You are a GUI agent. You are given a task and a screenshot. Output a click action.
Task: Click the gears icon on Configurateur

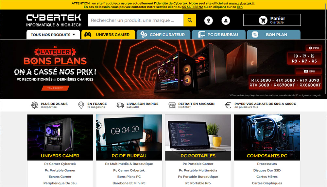tap(144, 35)
